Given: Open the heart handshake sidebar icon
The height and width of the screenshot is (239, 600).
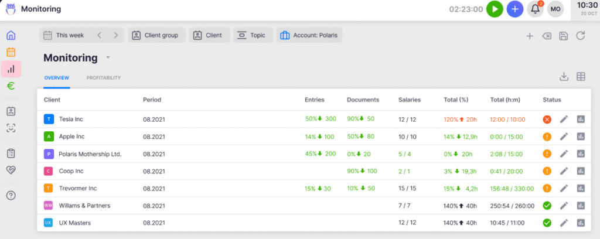Looking at the screenshot, I should click(x=11, y=170).
